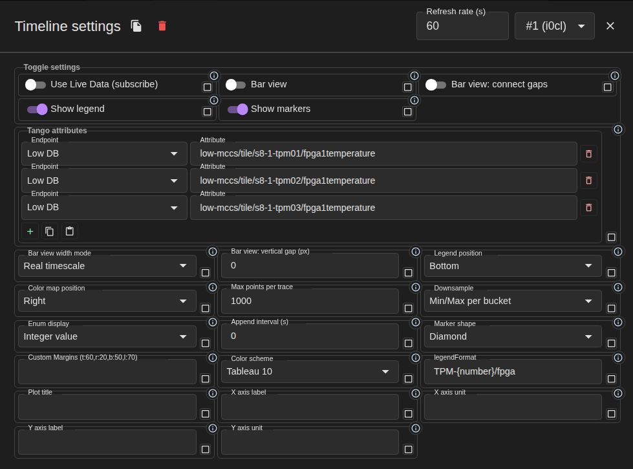Delete the timeline using red trash icon

pyautogui.click(x=162, y=26)
